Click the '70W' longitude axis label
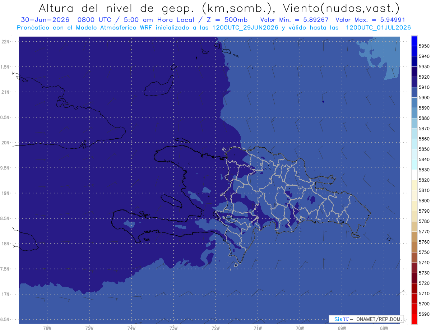The image size is (431, 333). 300,328
